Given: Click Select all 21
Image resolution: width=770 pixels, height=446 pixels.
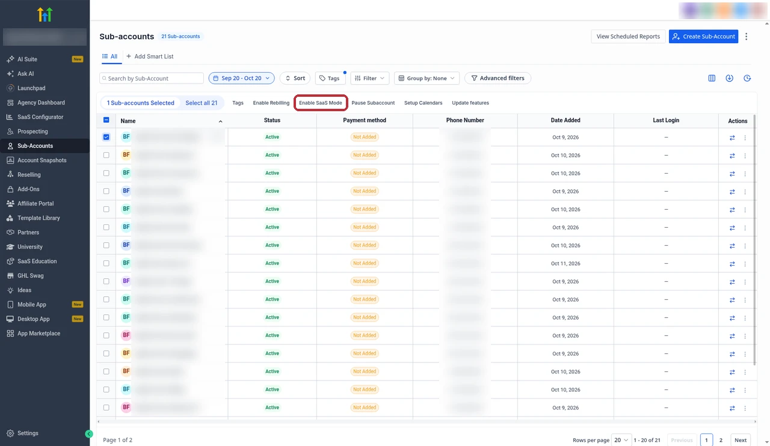Looking at the screenshot, I should coord(202,103).
